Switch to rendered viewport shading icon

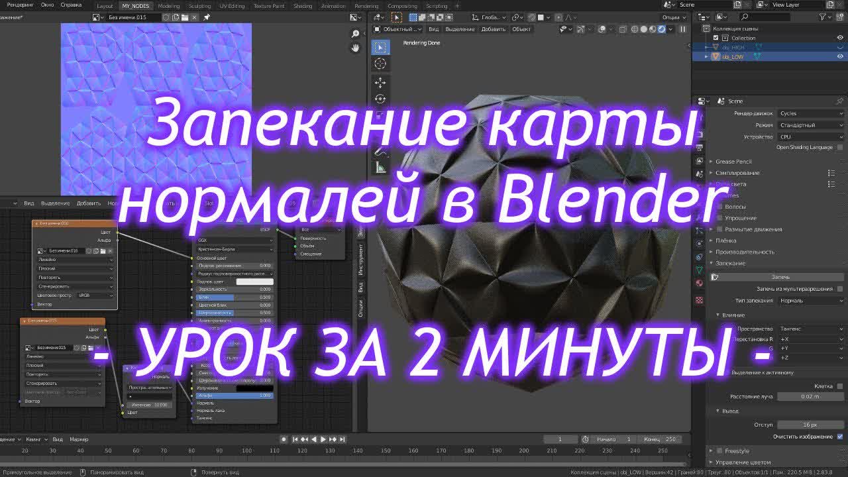point(661,29)
